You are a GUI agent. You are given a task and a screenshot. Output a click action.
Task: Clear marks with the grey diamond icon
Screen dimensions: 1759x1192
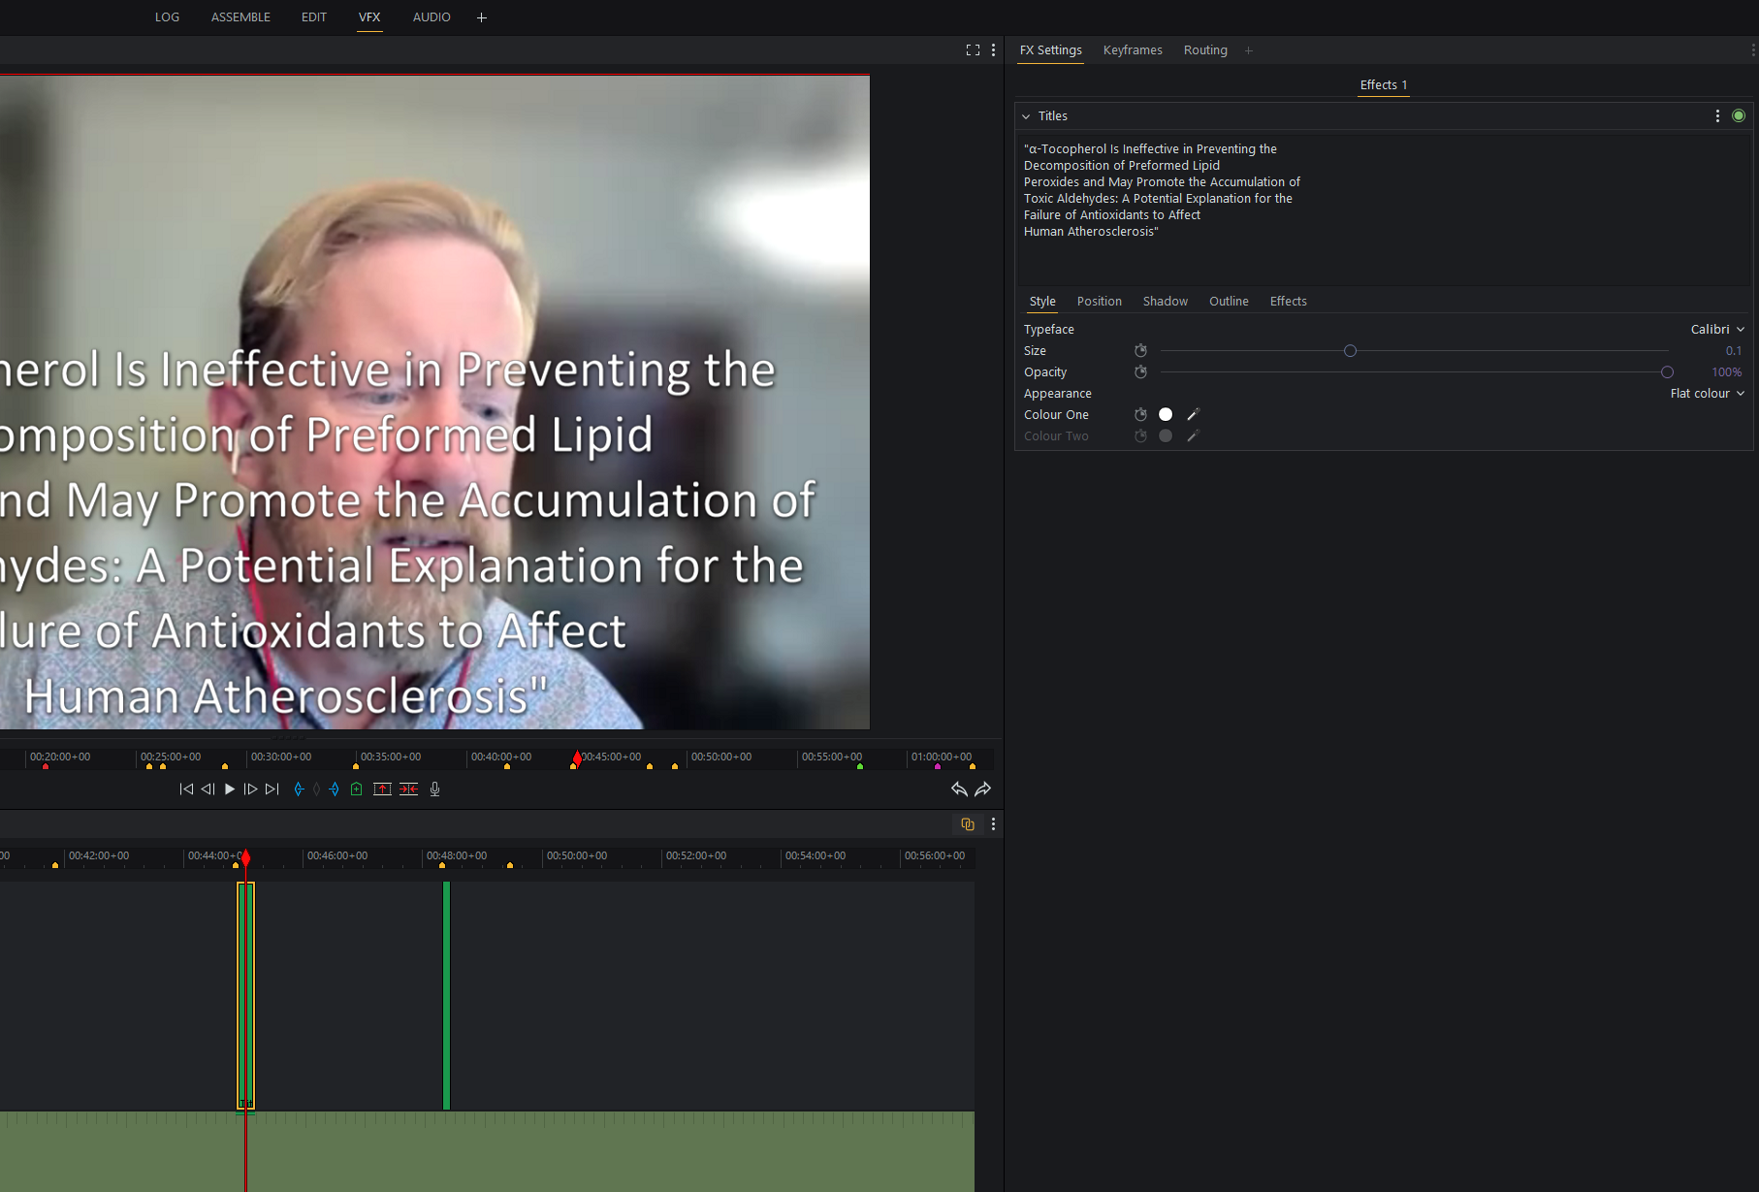coord(316,789)
